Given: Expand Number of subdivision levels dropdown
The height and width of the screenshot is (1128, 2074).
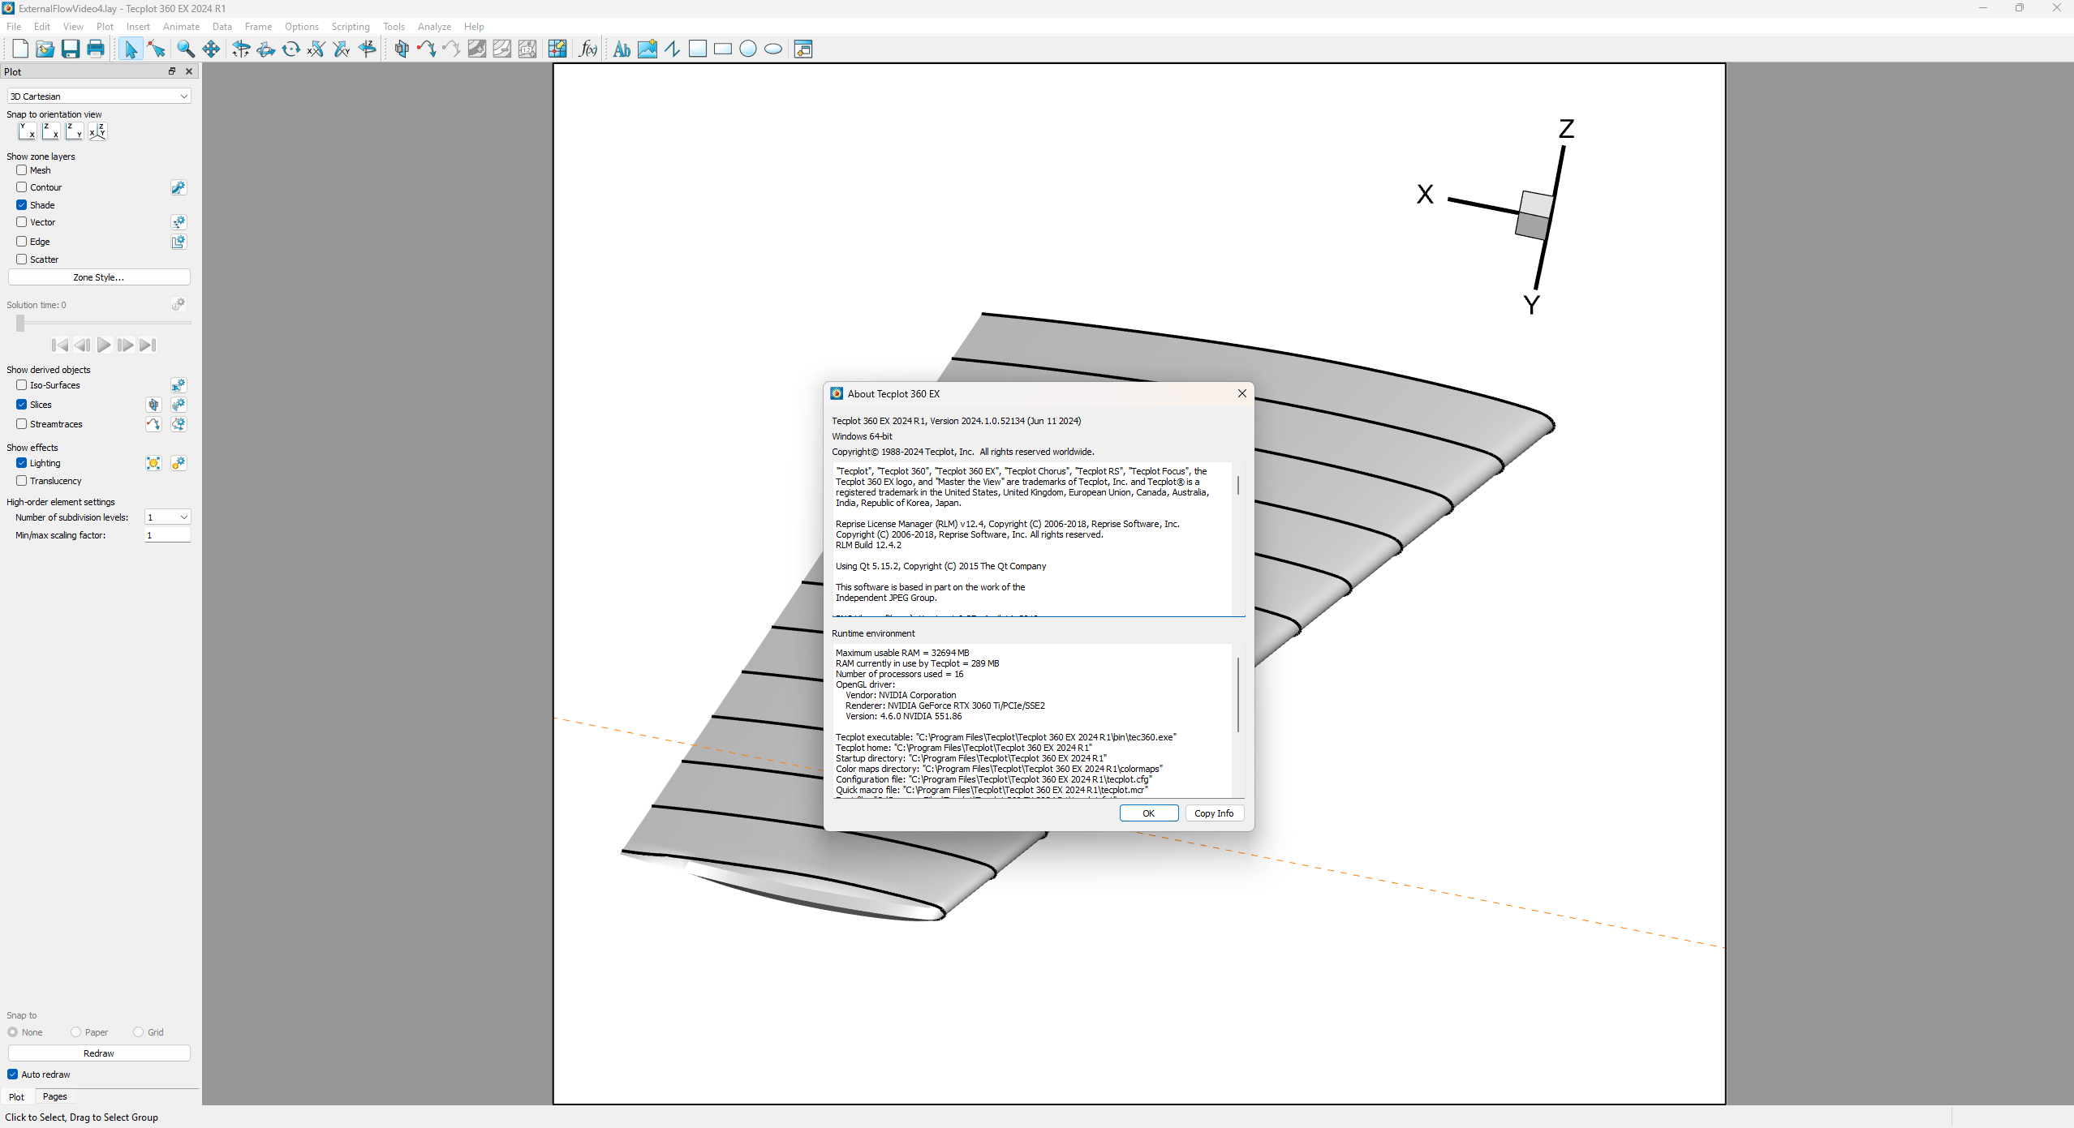Looking at the screenshot, I should 168,517.
